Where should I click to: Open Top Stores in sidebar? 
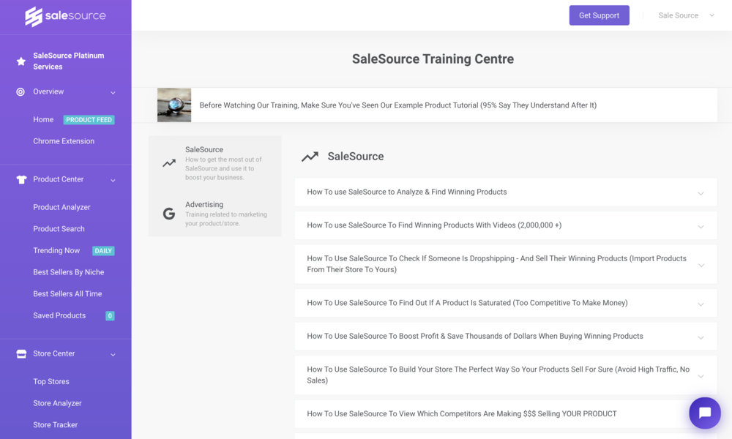(x=51, y=382)
